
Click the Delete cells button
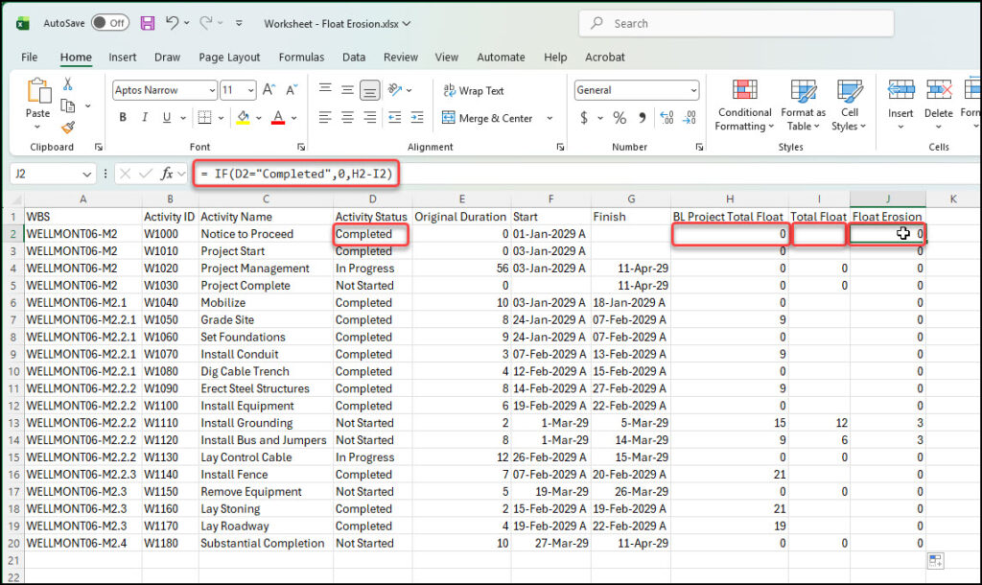coord(938,105)
